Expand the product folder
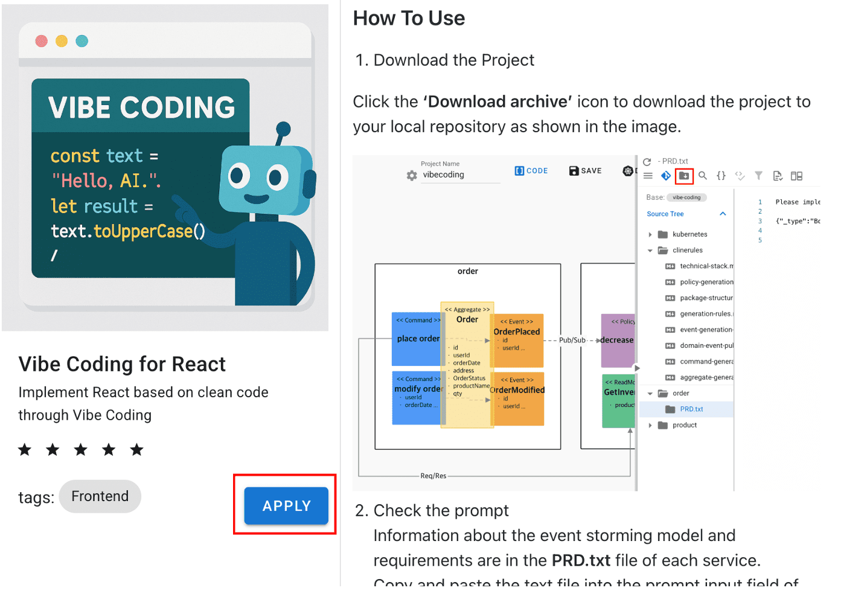The image size is (867, 605). (x=650, y=425)
